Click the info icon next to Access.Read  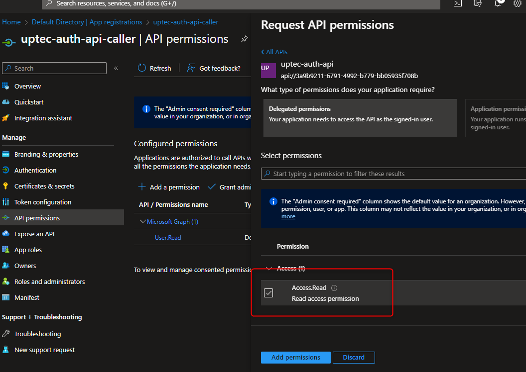pos(334,288)
